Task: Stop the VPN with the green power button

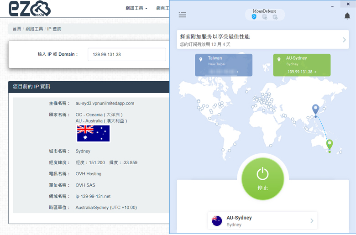Action: (x=263, y=179)
